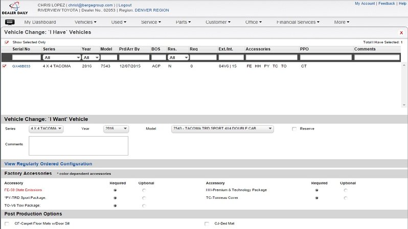Viewport: 408px width, 229px height.
Task: Toggle Show Selected Only checkbox
Action: (7, 42)
